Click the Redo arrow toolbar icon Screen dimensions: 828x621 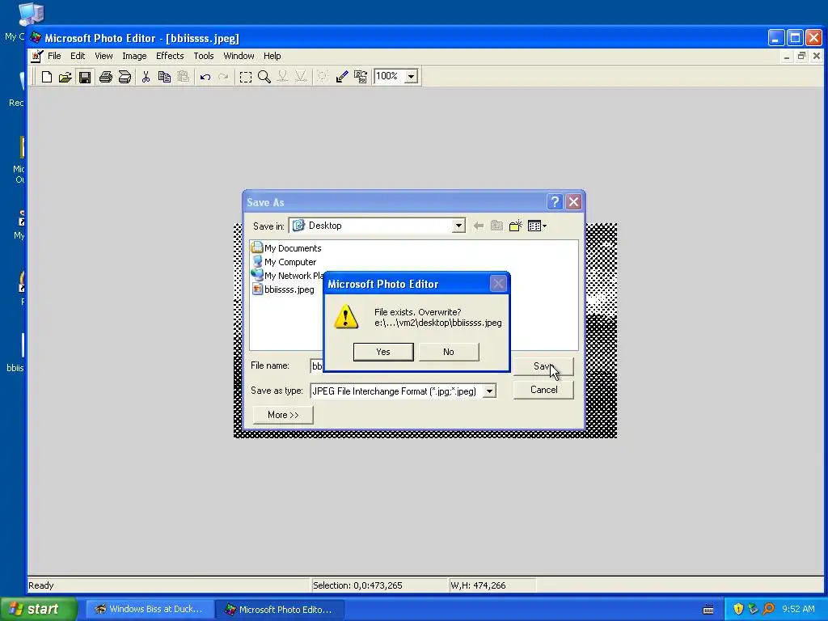pyautogui.click(x=223, y=77)
